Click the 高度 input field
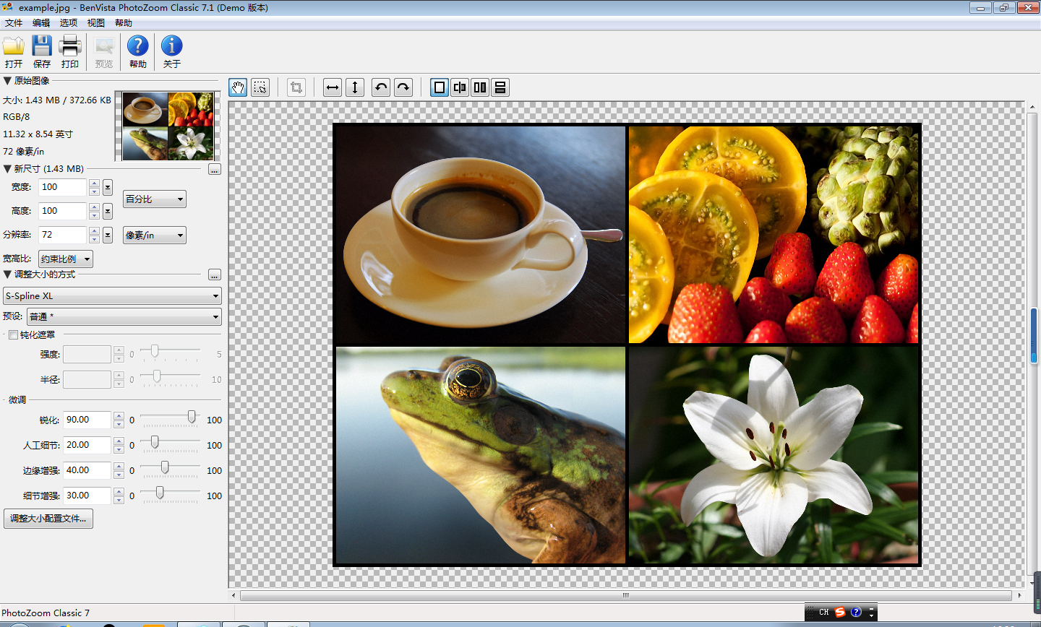 coord(62,211)
